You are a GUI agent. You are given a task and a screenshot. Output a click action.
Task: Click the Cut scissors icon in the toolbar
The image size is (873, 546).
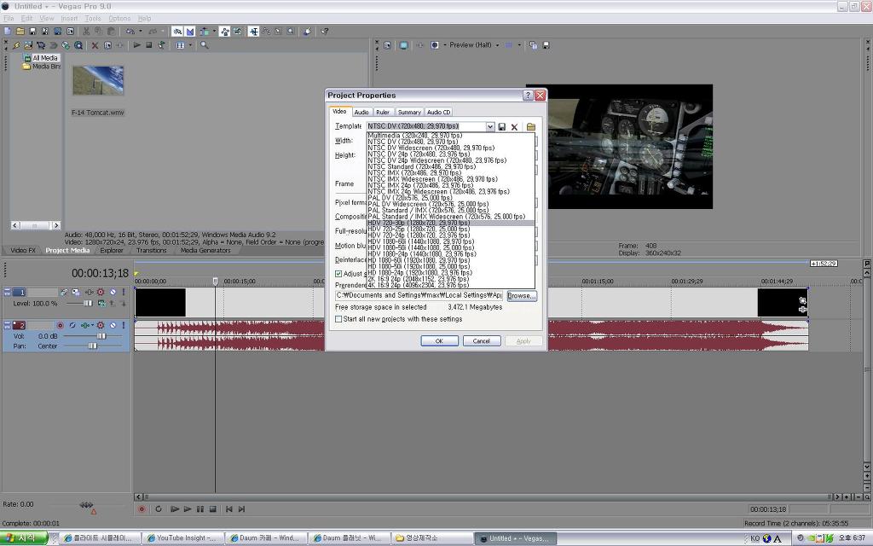click(85, 32)
